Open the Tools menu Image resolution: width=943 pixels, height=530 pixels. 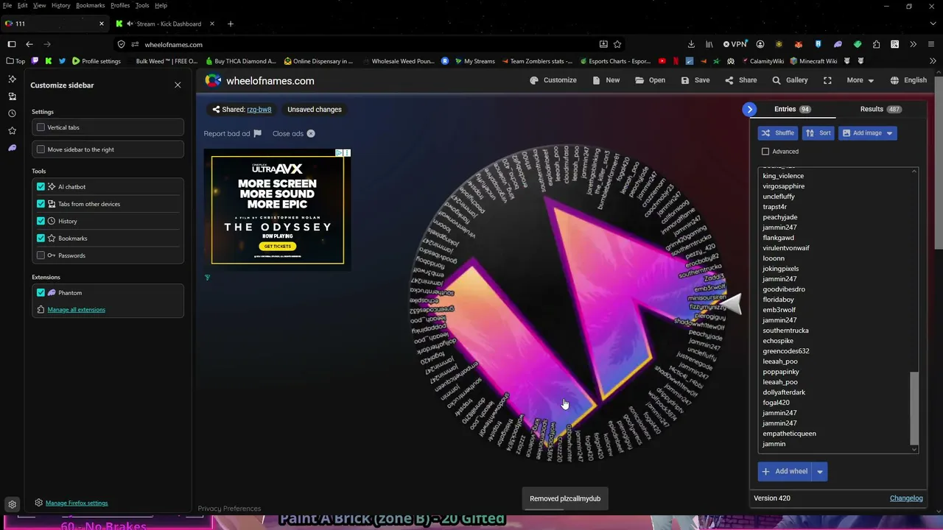click(x=142, y=5)
